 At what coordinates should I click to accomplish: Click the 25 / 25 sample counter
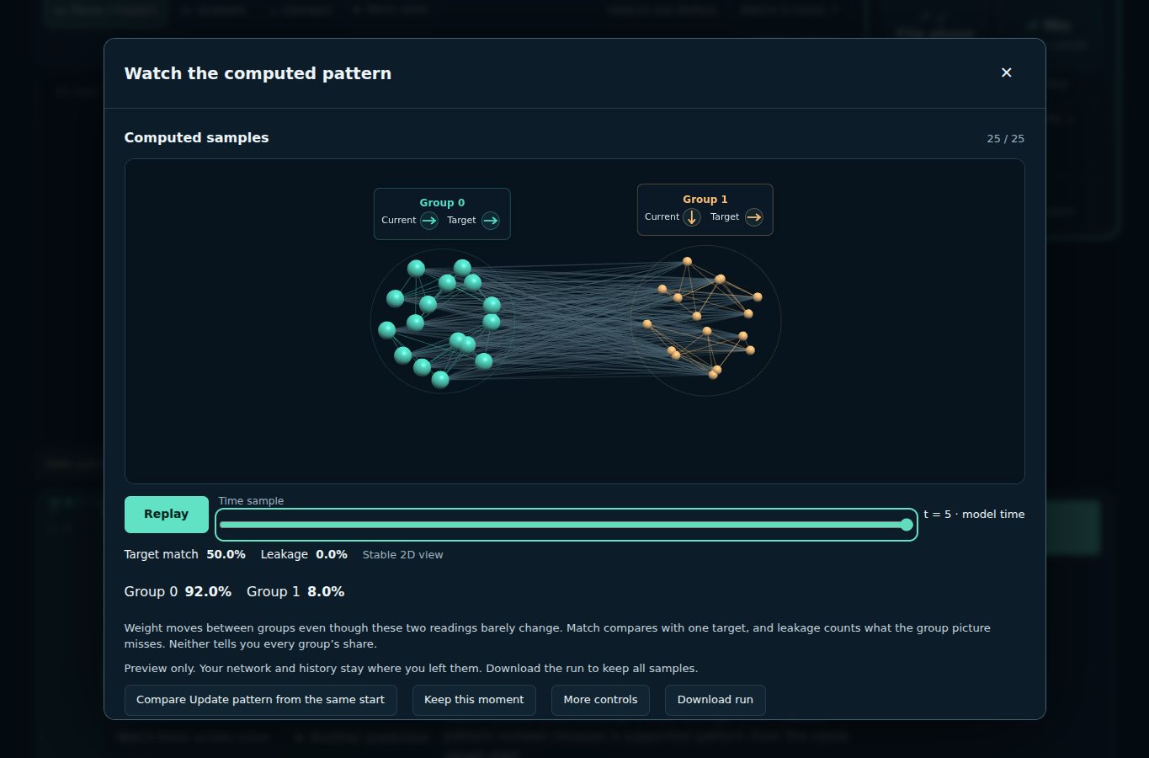coord(1006,139)
